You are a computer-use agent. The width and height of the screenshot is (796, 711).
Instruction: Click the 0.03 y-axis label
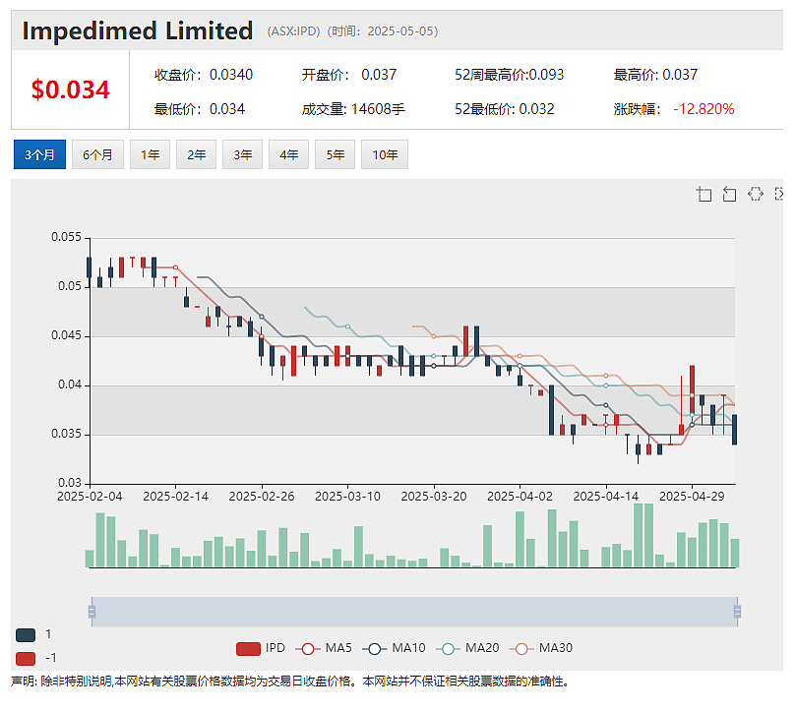(70, 483)
